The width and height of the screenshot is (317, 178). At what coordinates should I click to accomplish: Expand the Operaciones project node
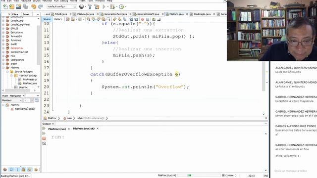click(3, 60)
